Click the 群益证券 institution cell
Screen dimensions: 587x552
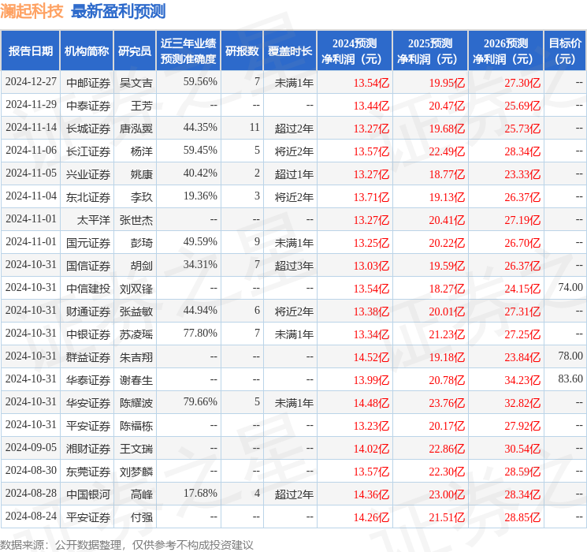tap(88, 356)
